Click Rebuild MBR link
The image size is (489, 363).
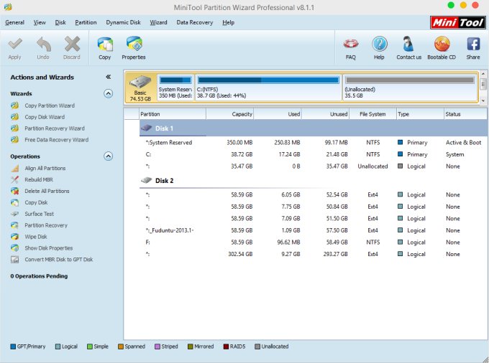(x=39, y=179)
